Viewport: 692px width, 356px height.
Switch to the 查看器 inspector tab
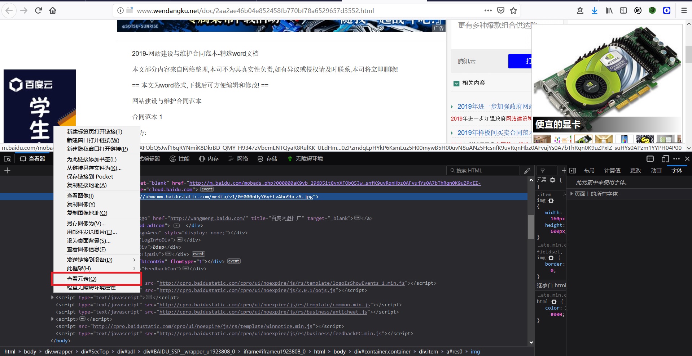(33, 159)
